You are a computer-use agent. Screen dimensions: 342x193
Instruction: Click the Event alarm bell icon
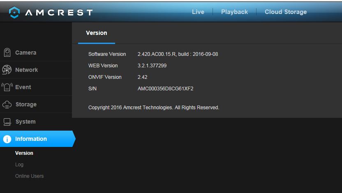point(7,87)
